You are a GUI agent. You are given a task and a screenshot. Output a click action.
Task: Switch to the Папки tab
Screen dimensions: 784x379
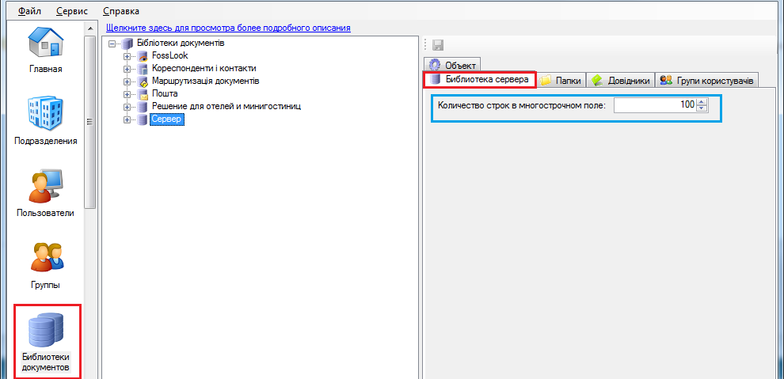pos(561,80)
